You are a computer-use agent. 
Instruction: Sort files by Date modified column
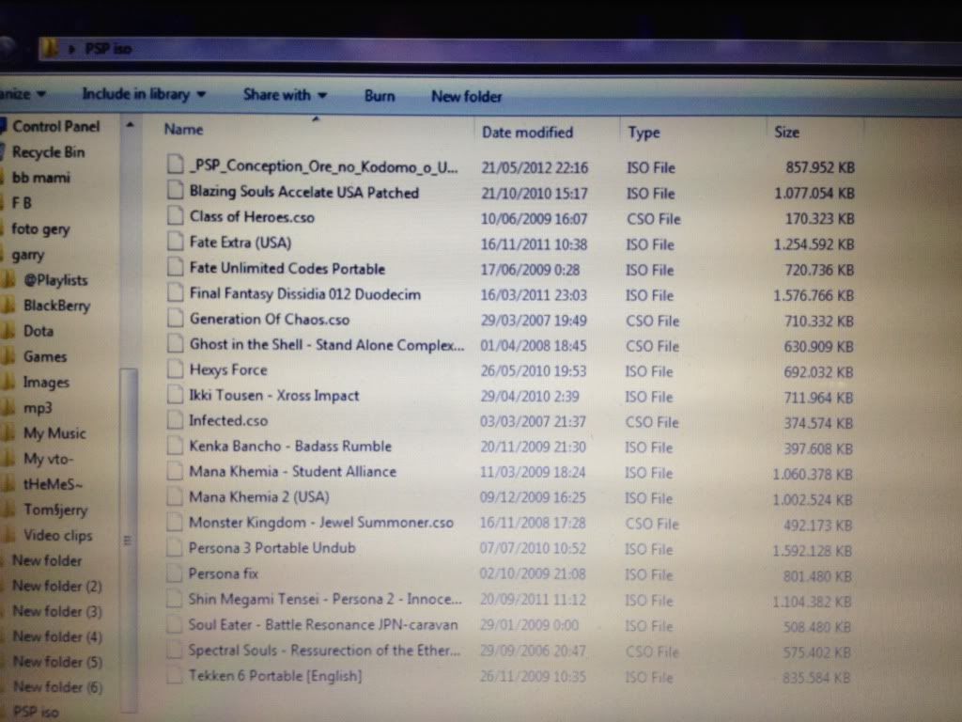coord(527,132)
